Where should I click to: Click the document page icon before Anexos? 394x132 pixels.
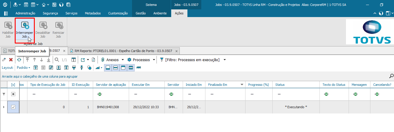click(x=93, y=60)
